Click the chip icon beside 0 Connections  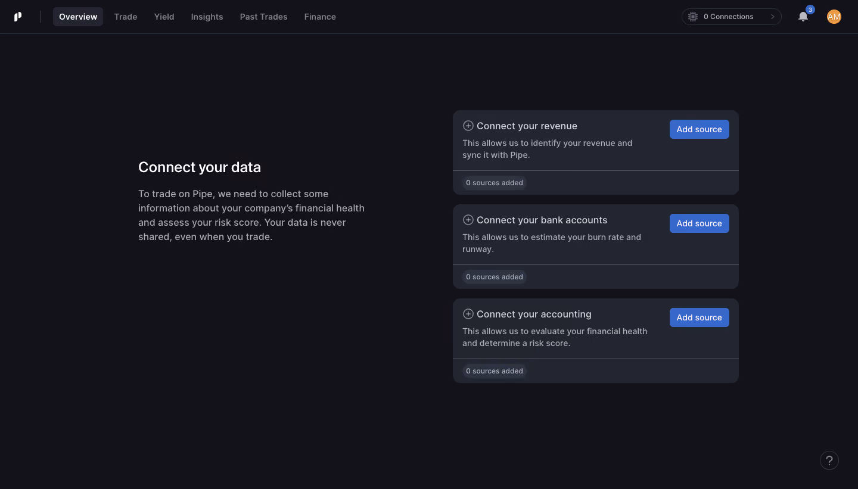click(693, 17)
